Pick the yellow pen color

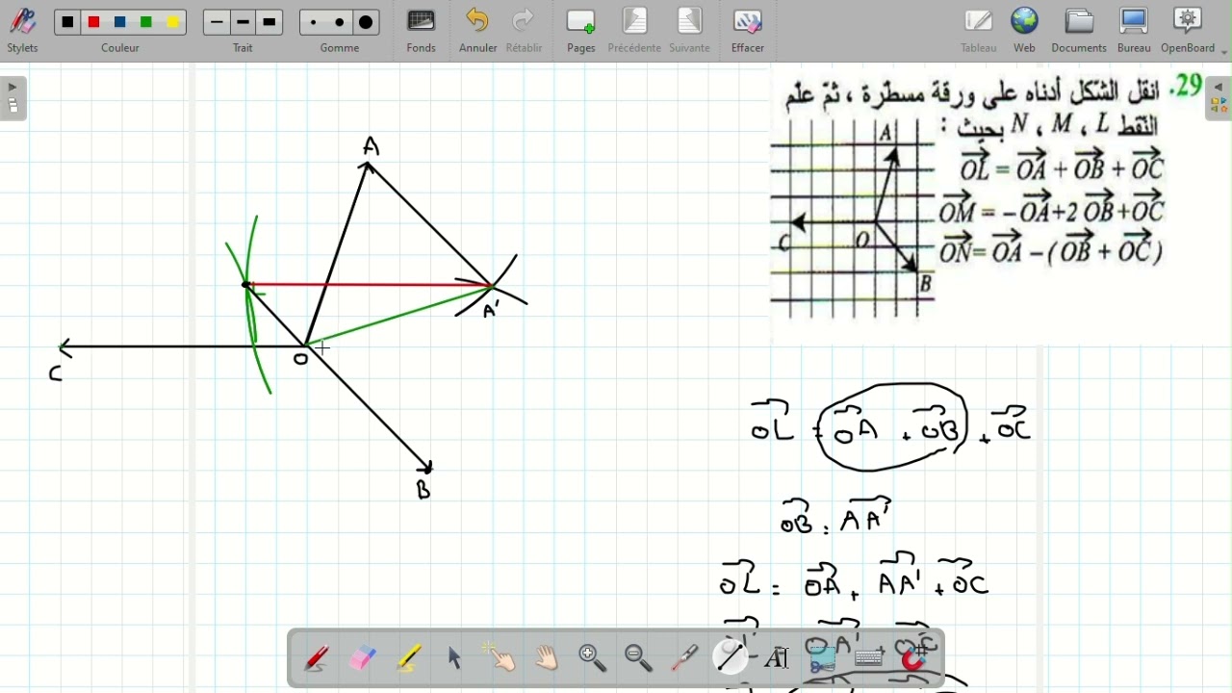173,22
